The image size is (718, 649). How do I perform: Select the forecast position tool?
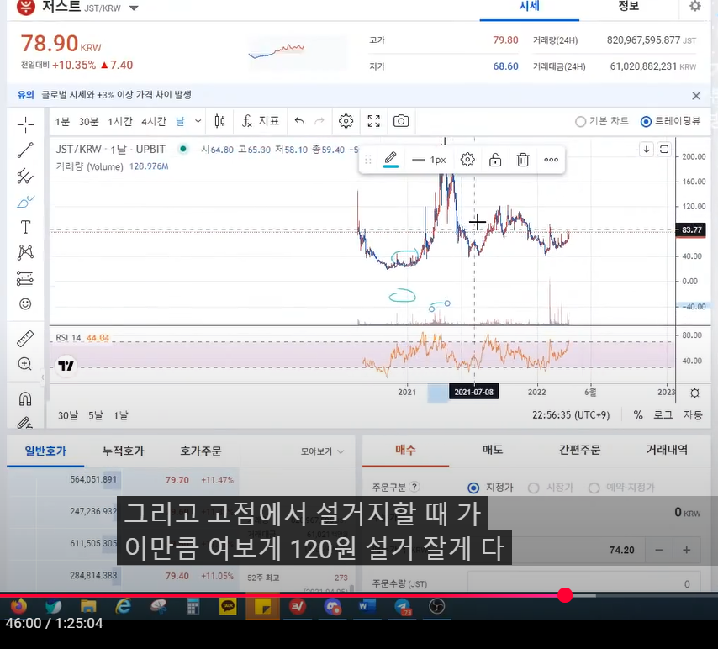click(x=25, y=278)
